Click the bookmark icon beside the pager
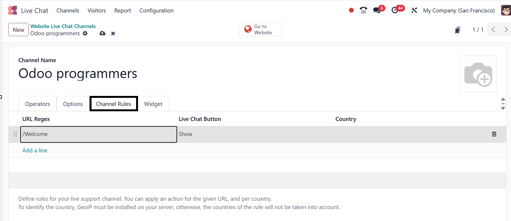 click(x=458, y=30)
